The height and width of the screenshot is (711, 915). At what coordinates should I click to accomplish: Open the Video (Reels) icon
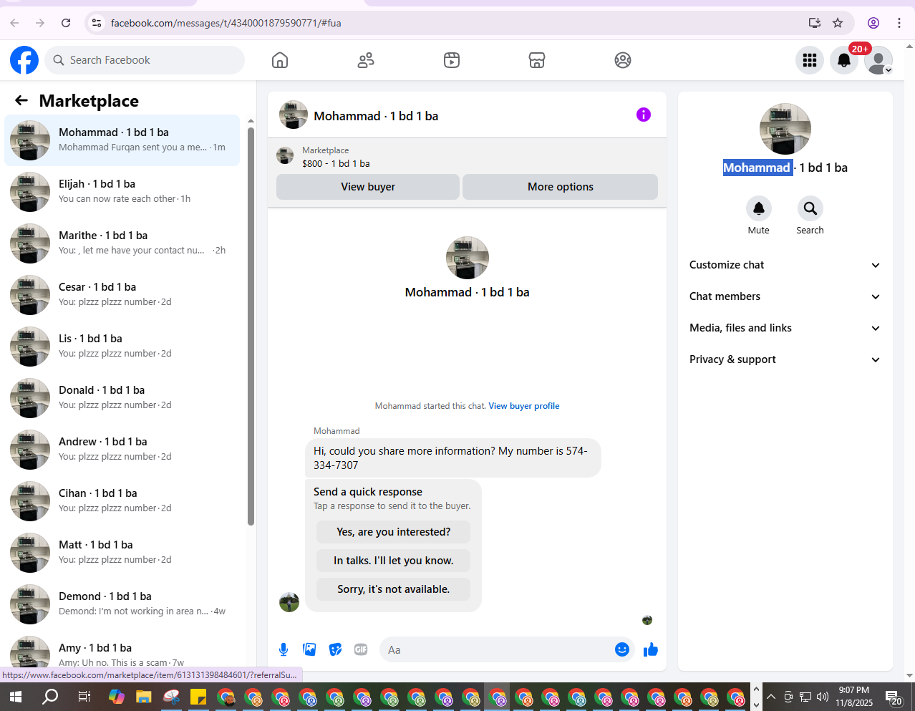click(452, 60)
